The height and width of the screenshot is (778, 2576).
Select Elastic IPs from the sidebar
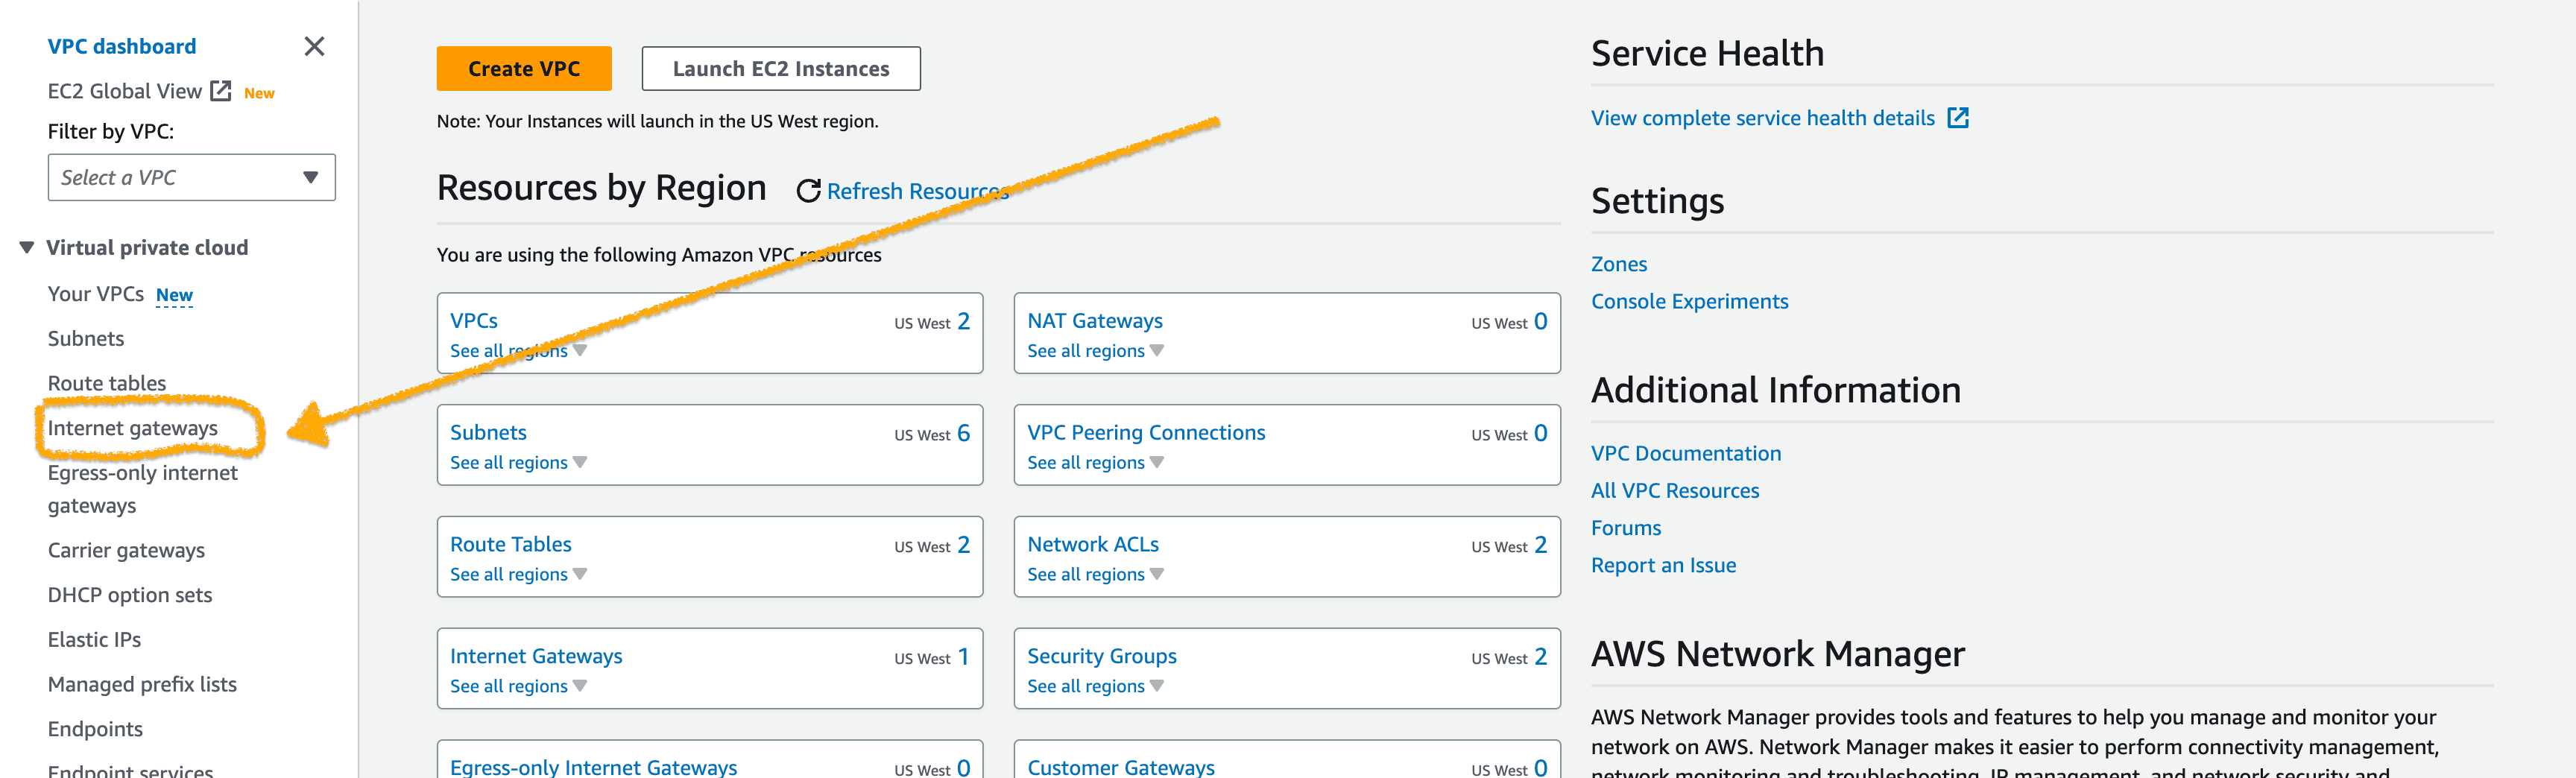[94, 639]
